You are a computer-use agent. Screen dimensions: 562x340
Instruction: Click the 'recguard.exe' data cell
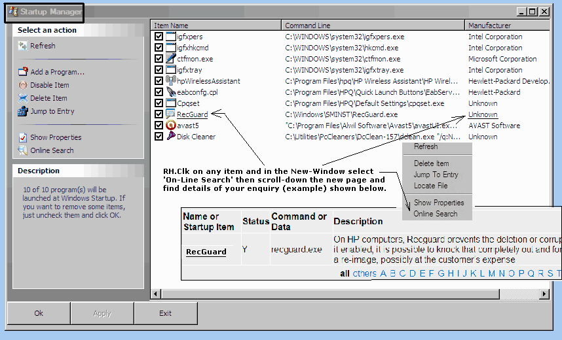tap(297, 250)
